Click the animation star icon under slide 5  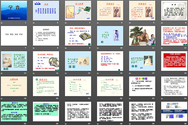tap(130, 23)
